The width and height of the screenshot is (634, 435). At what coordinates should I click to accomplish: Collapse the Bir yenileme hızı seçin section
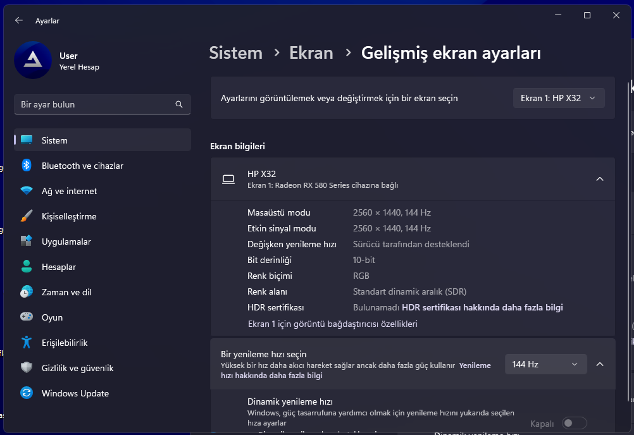(600, 364)
